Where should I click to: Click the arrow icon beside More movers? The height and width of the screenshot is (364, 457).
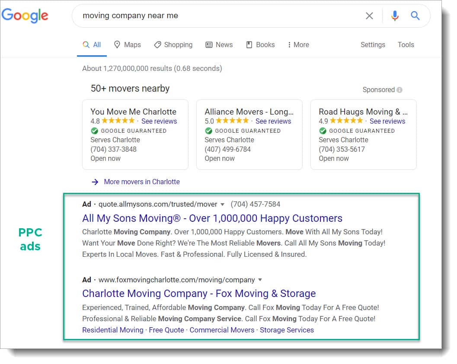coord(95,182)
